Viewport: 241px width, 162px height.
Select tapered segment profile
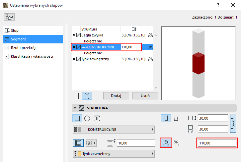coord(176,118)
